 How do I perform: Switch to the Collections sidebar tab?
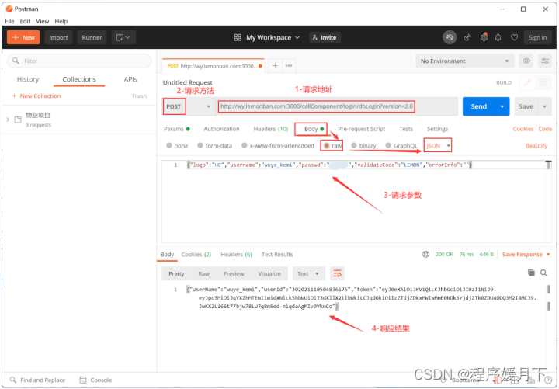coord(79,79)
